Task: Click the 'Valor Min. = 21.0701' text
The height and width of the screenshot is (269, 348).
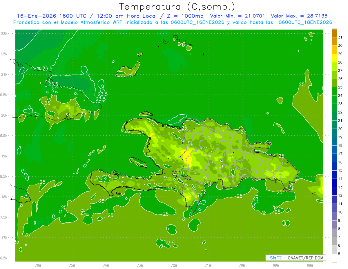Action: pos(238,16)
